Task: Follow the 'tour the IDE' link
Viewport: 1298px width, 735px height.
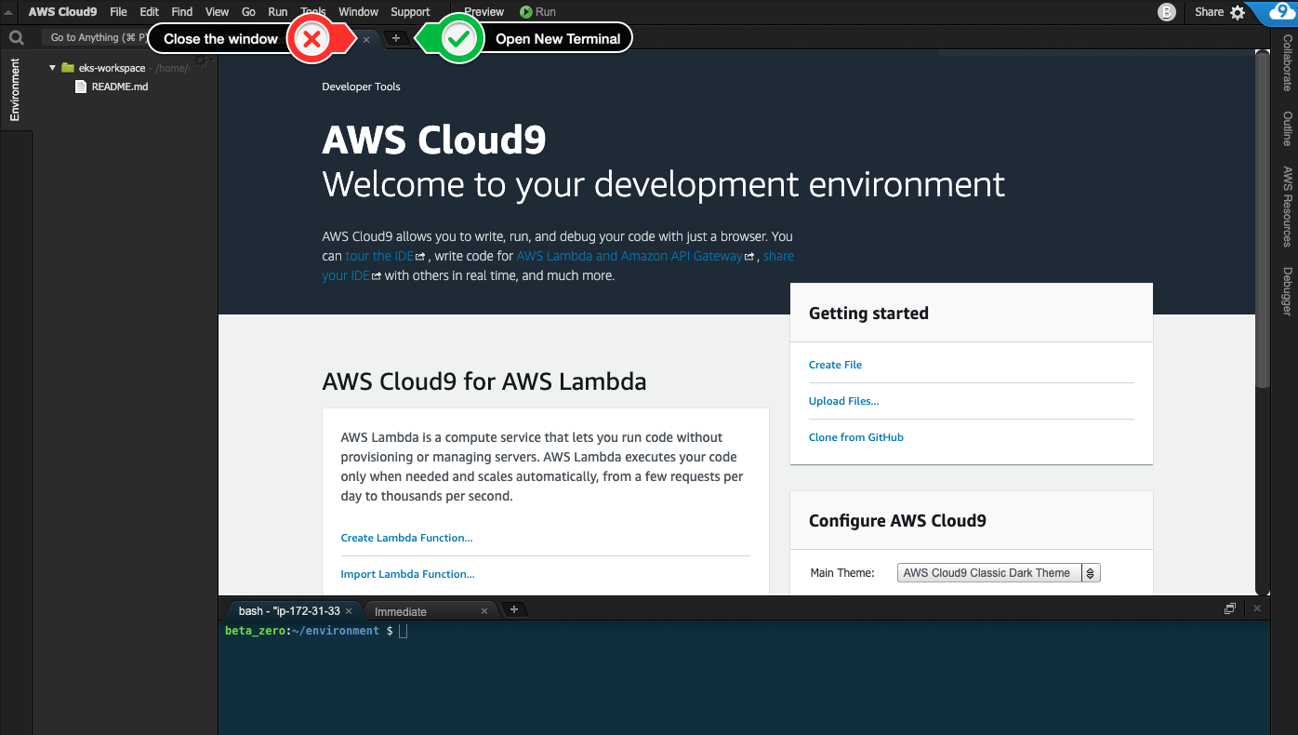Action: pos(380,256)
